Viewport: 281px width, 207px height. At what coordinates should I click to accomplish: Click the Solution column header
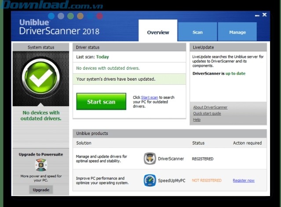[x=84, y=143]
